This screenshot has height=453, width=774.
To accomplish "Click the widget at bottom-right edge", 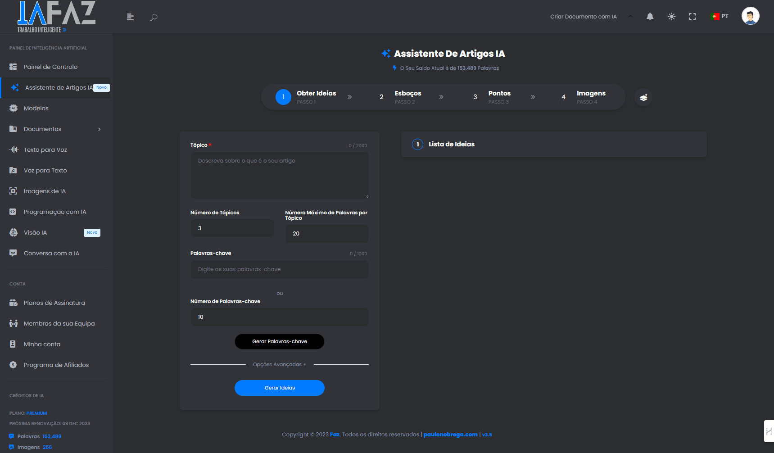I will (769, 431).
